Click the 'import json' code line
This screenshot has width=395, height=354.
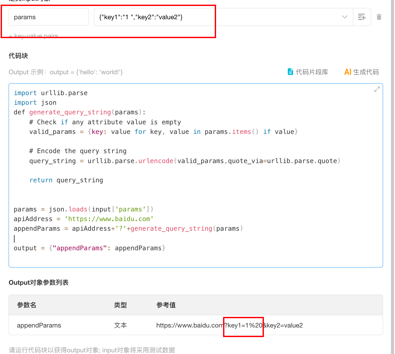35,103
